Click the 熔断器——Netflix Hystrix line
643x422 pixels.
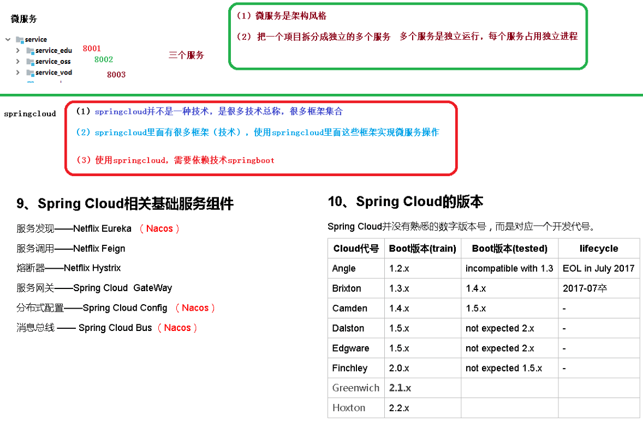(x=68, y=268)
